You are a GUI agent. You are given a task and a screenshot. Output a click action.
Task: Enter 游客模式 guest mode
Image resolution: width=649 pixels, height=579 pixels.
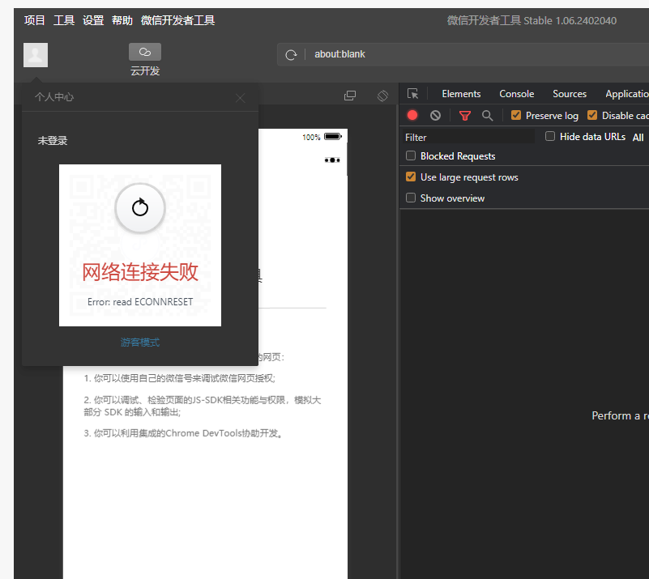140,343
